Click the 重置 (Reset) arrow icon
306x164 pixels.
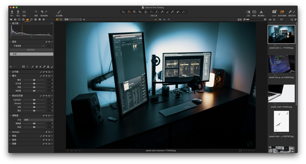point(36,12)
